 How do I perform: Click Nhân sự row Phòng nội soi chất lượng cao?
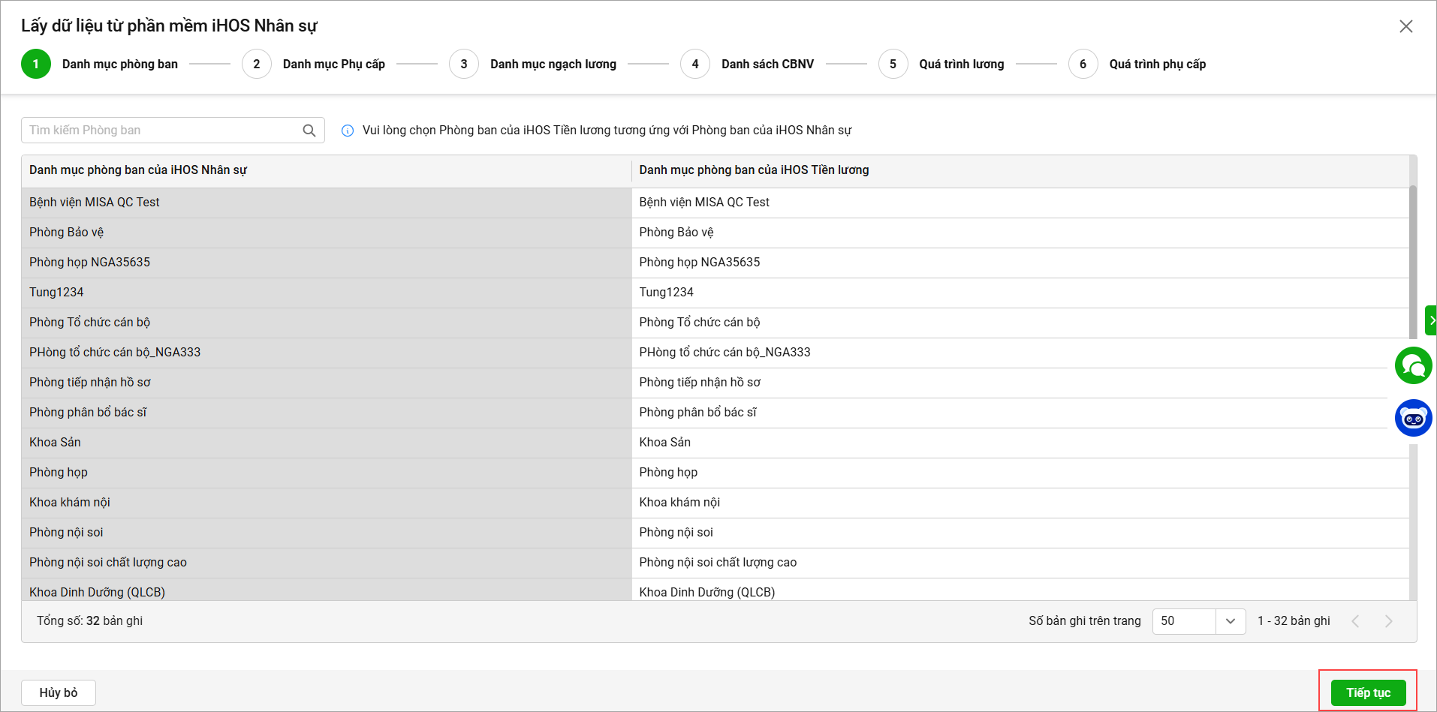pyautogui.click(x=327, y=563)
